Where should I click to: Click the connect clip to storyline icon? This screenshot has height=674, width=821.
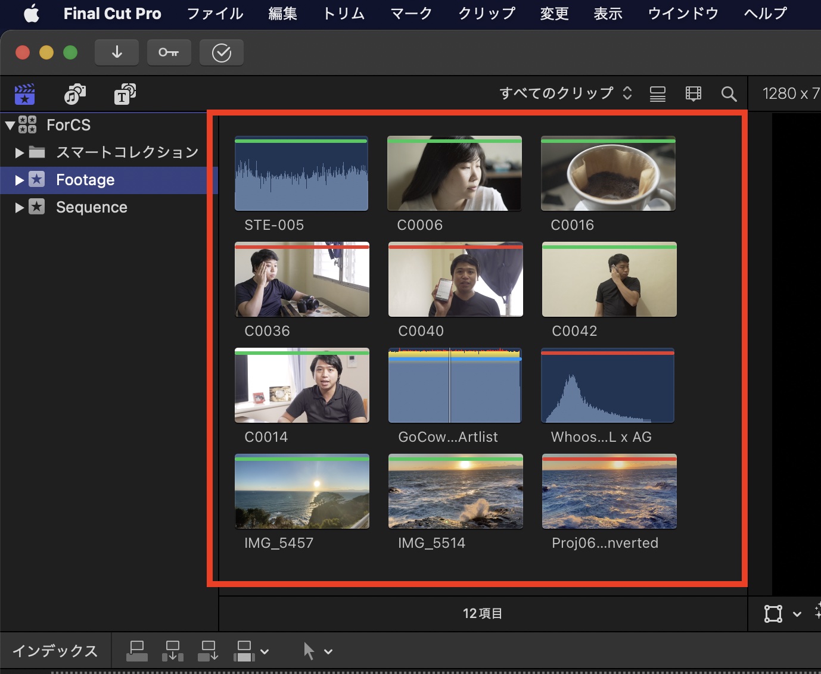coord(137,651)
